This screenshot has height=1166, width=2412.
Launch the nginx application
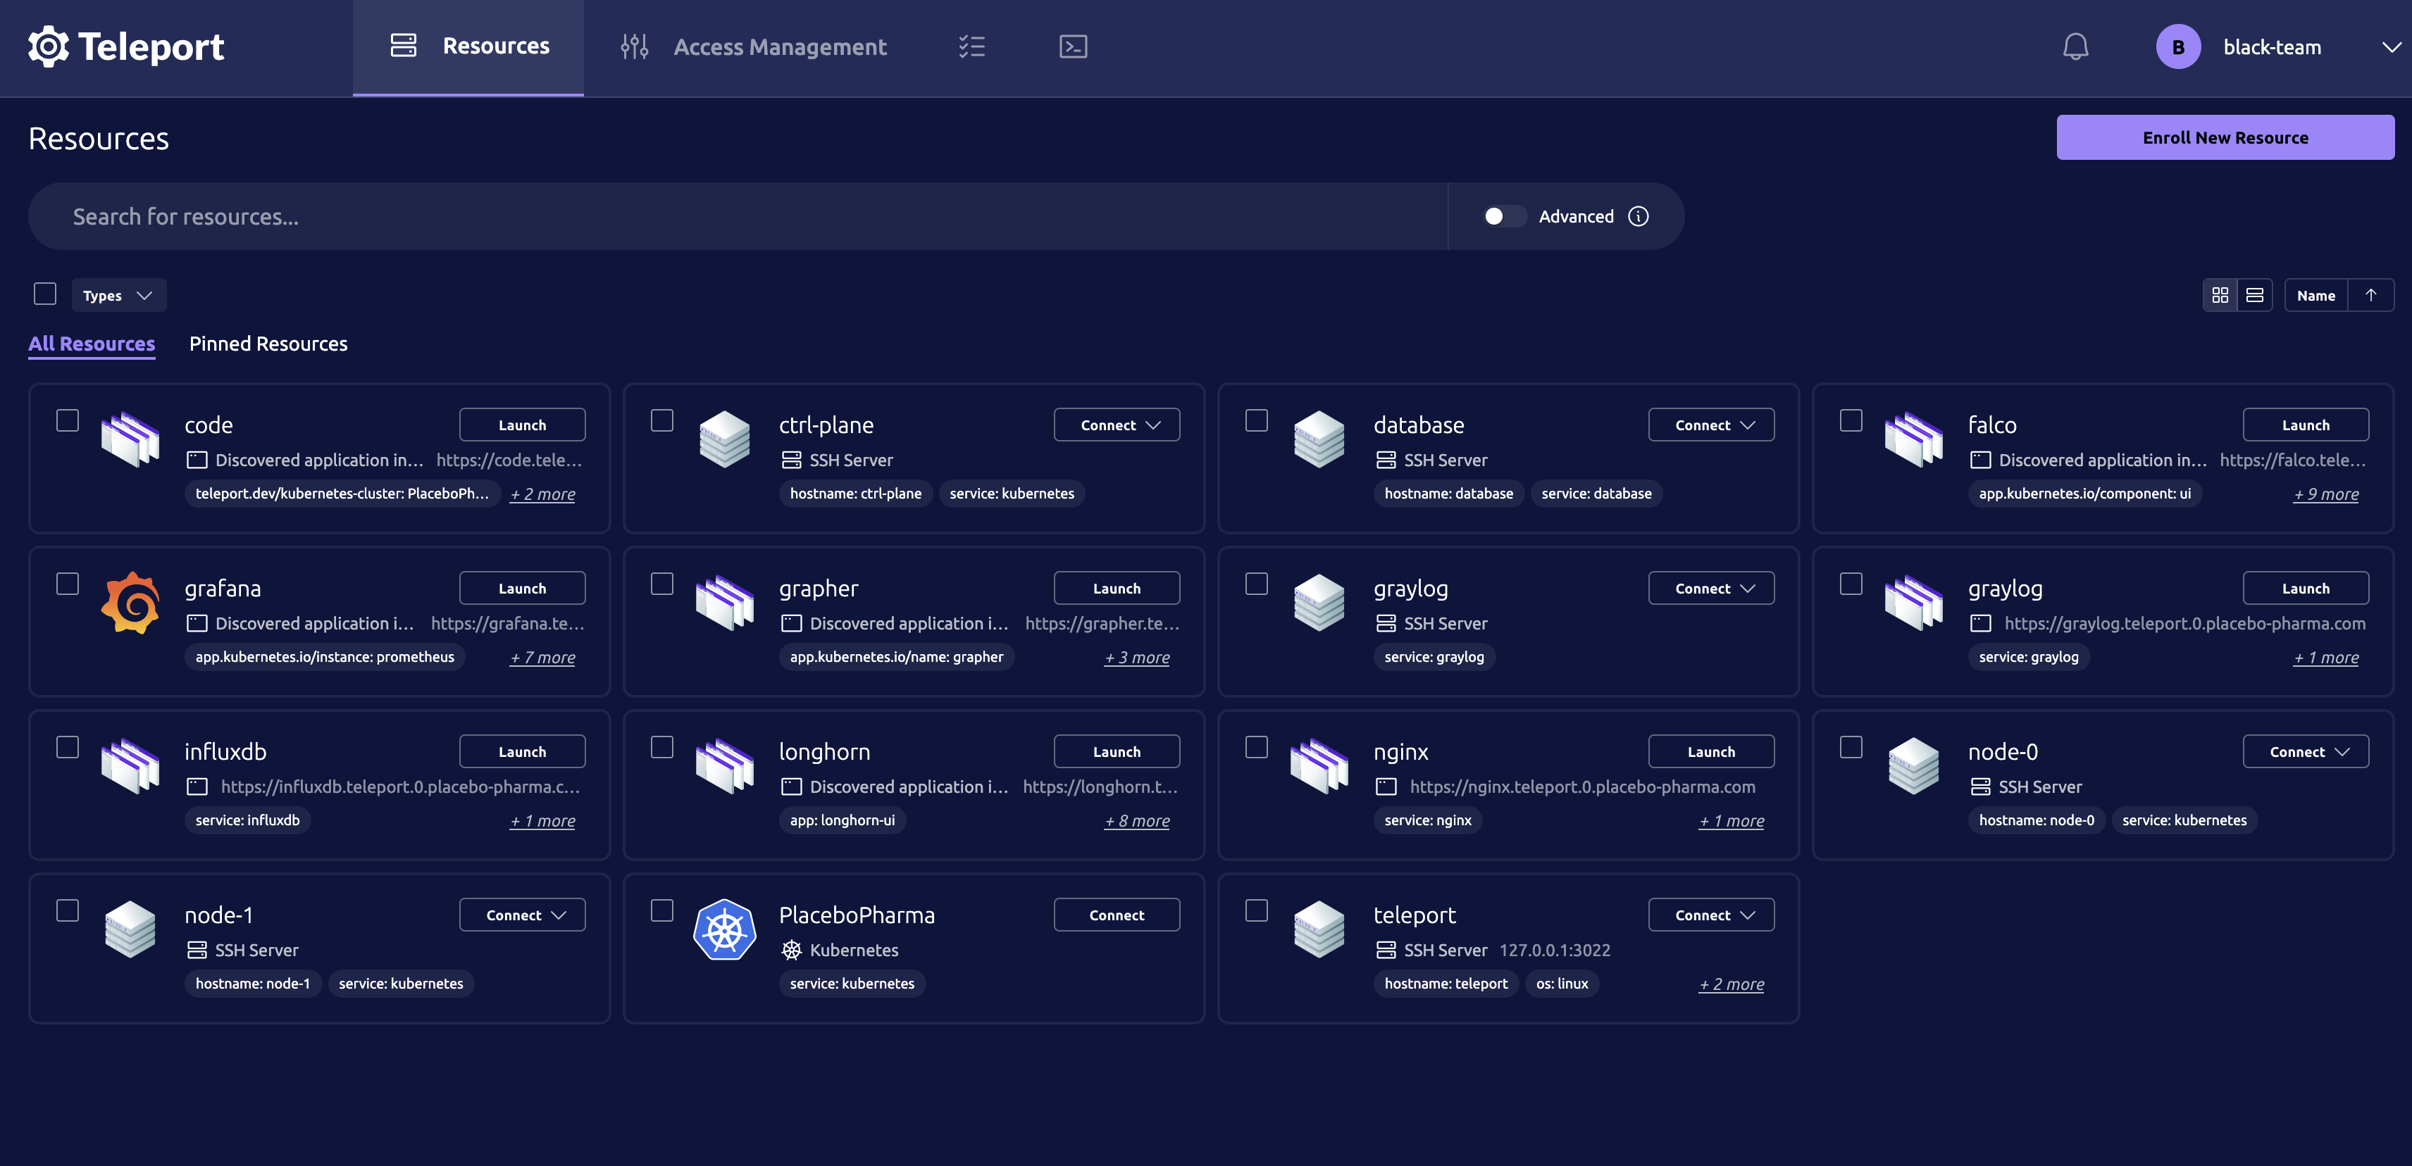[1710, 751]
